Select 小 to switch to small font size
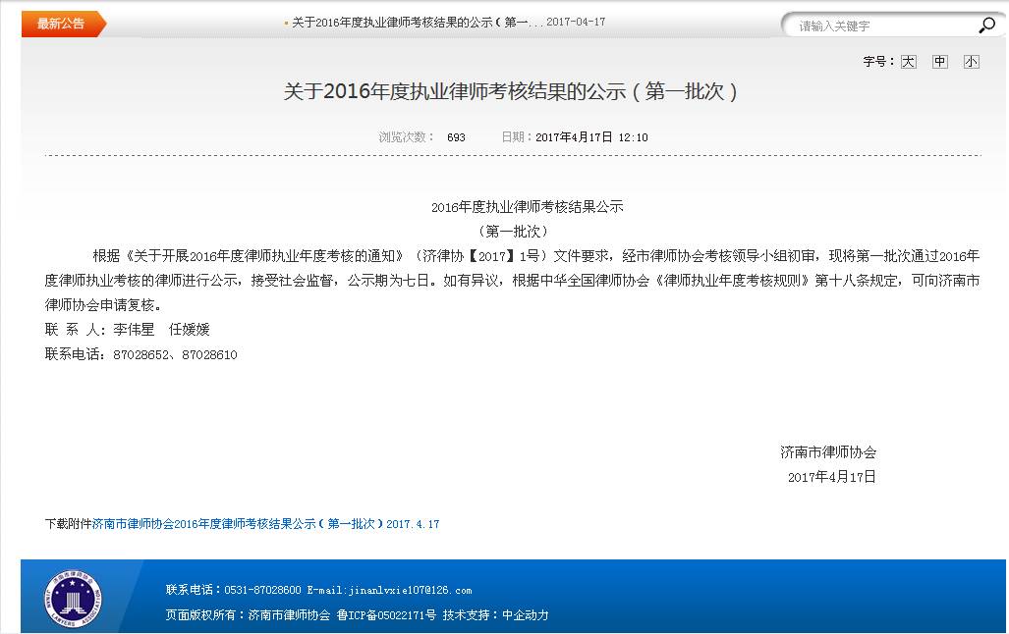 click(x=971, y=61)
